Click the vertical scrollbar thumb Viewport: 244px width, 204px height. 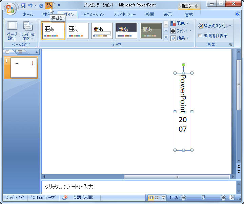pos(239,85)
